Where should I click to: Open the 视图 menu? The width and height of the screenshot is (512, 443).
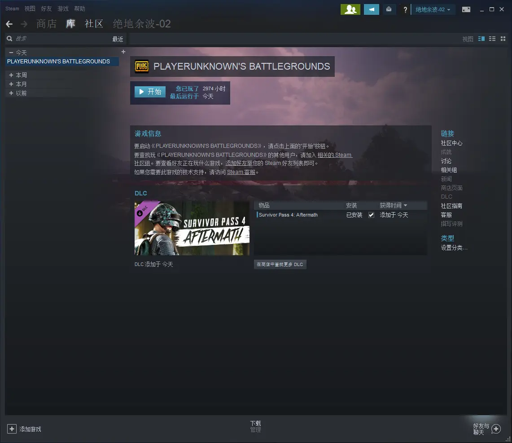pyautogui.click(x=30, y=9)
